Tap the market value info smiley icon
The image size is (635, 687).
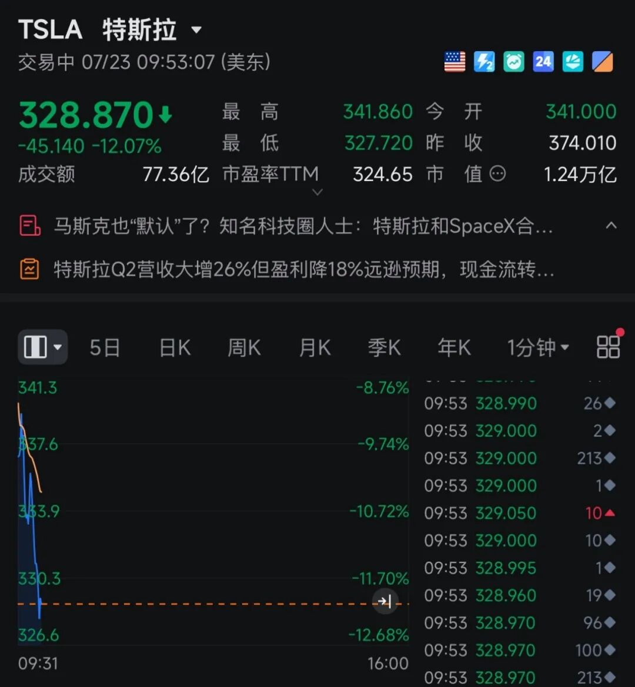tap(497, 174)
